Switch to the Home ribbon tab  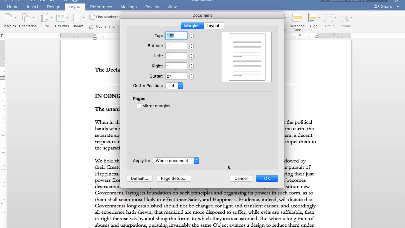click(13, 7)
